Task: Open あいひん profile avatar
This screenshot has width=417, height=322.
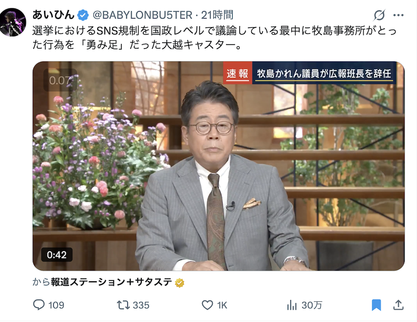Action: [x=13, y=22]
